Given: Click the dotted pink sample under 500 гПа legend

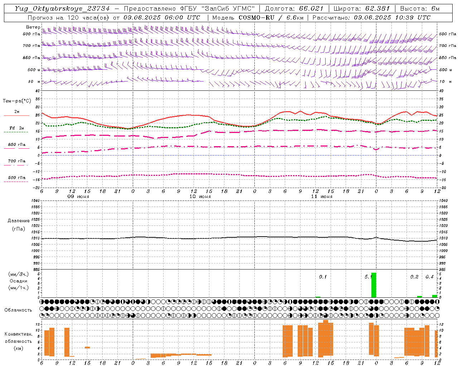Looking at the screenshot, I should [16, 182].
